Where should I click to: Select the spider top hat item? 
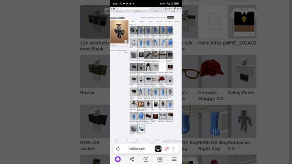pyautogui.click(x=133, y=104)
